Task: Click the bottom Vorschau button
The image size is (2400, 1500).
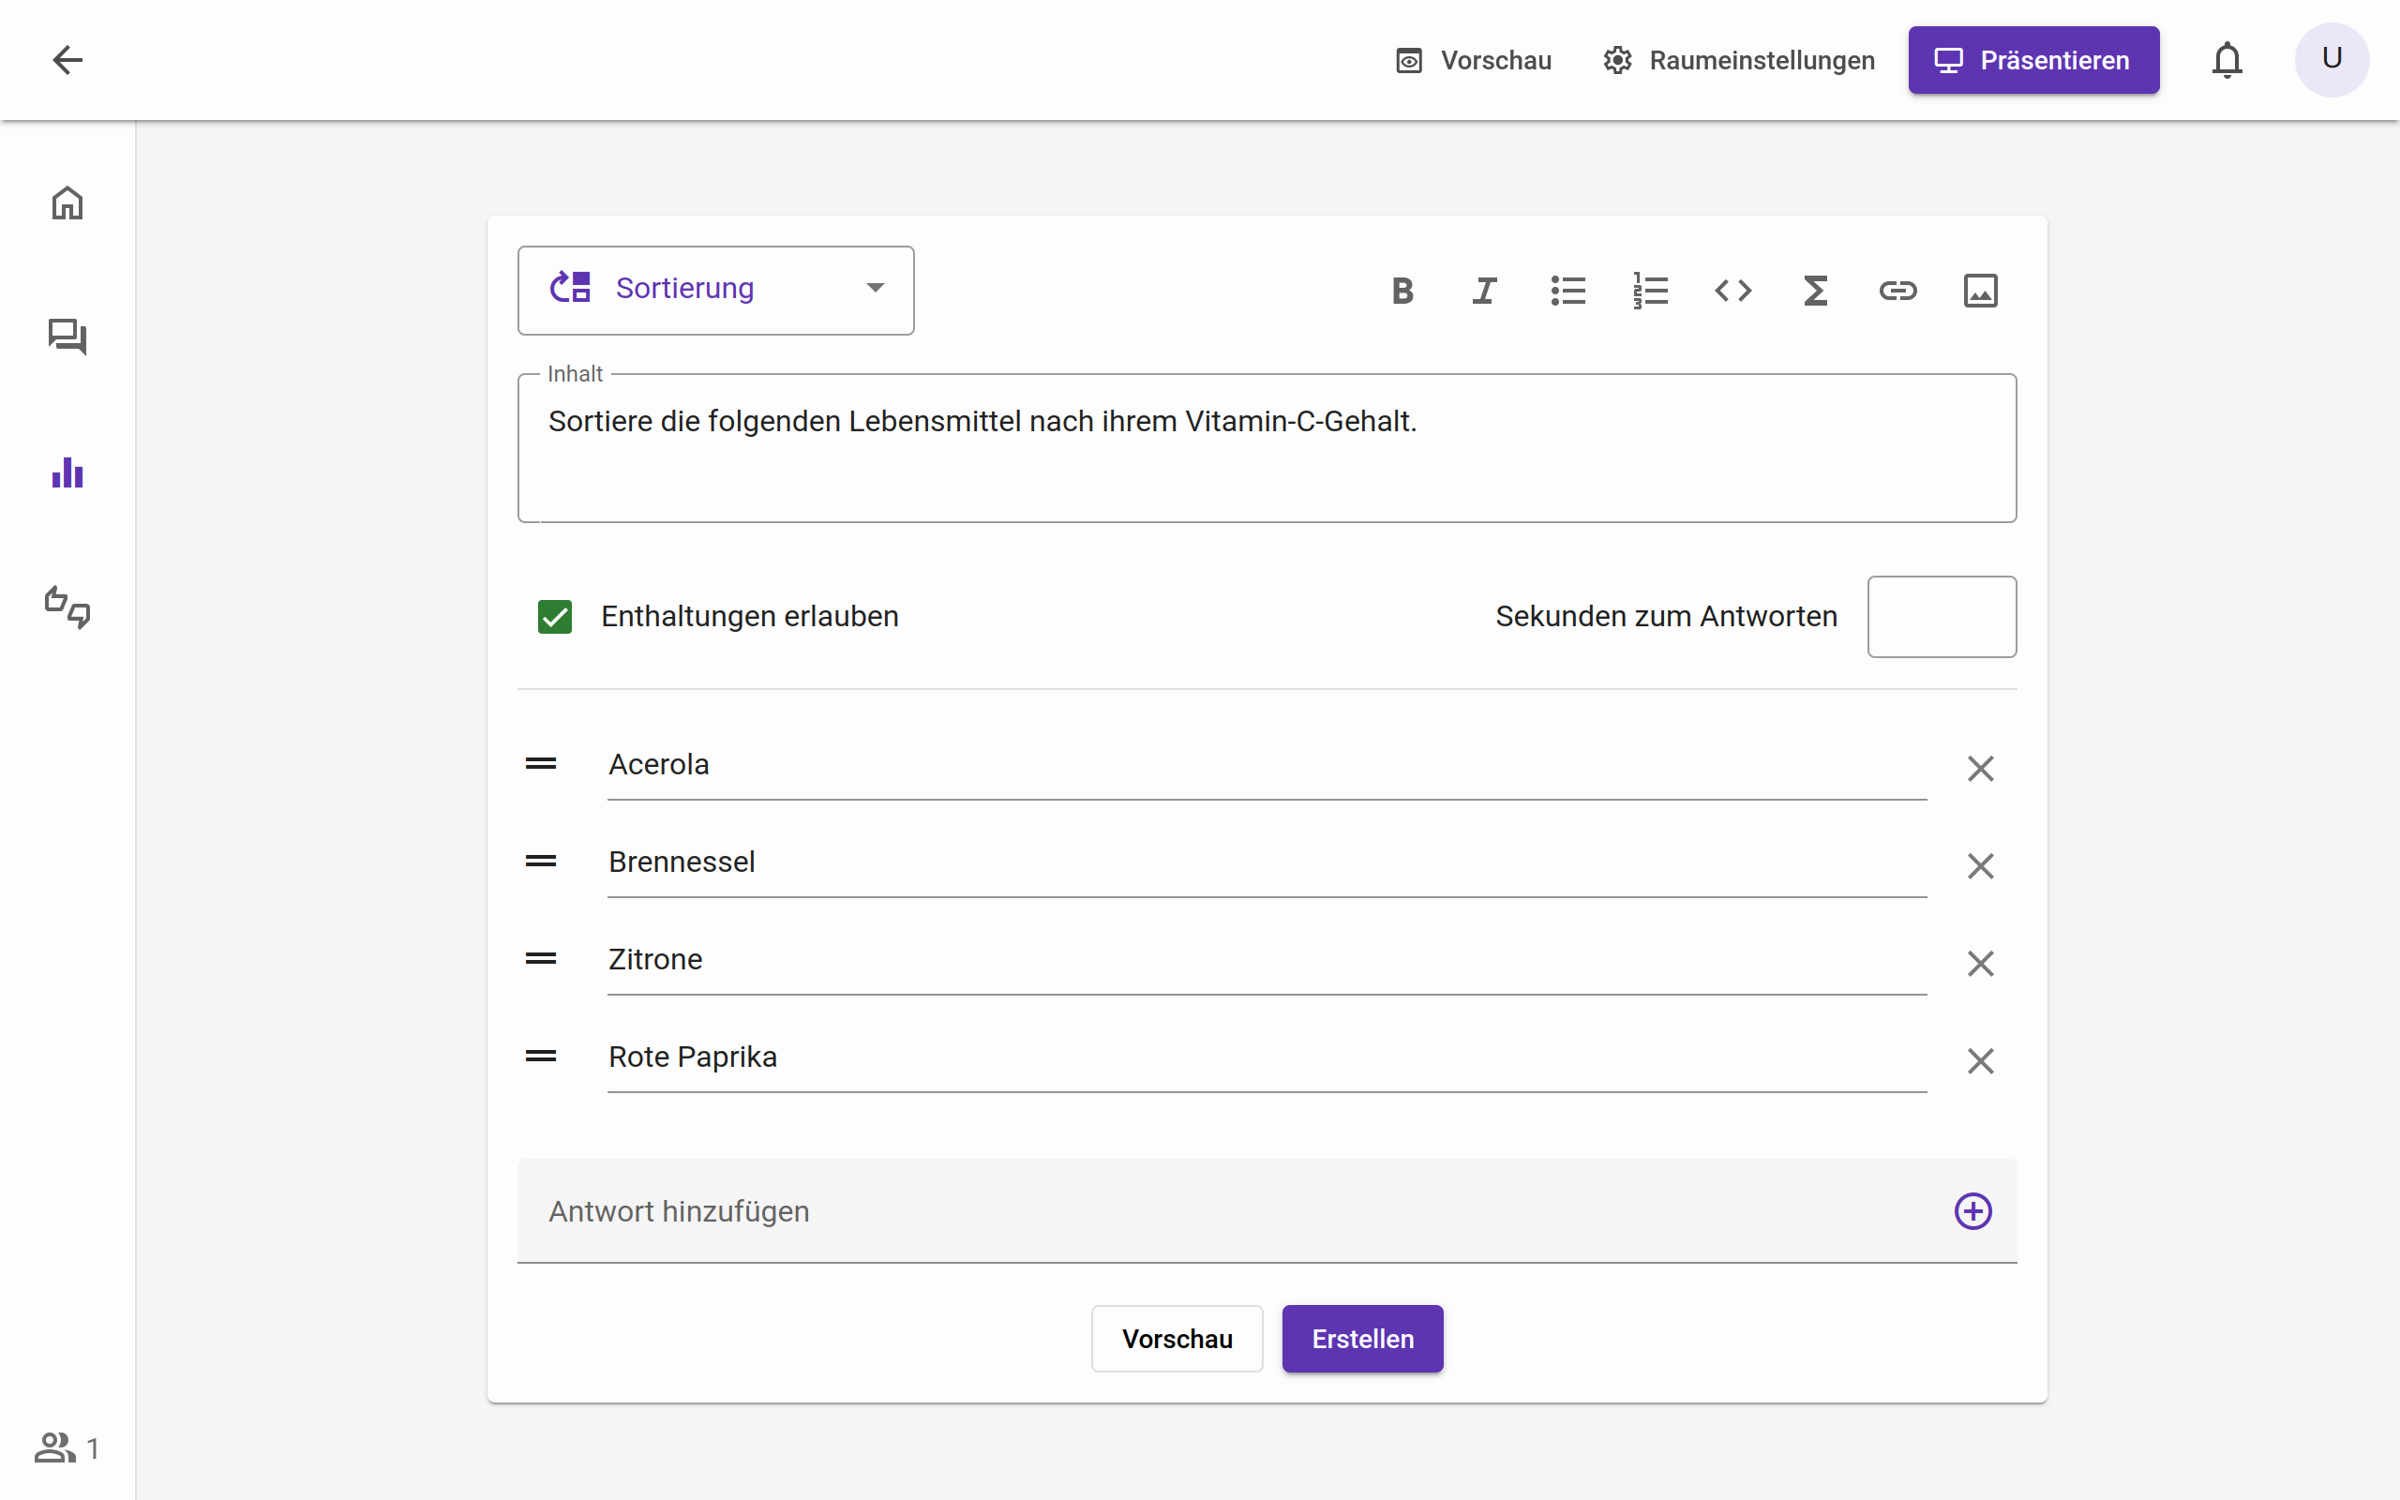Action: coord(1177,1340)
